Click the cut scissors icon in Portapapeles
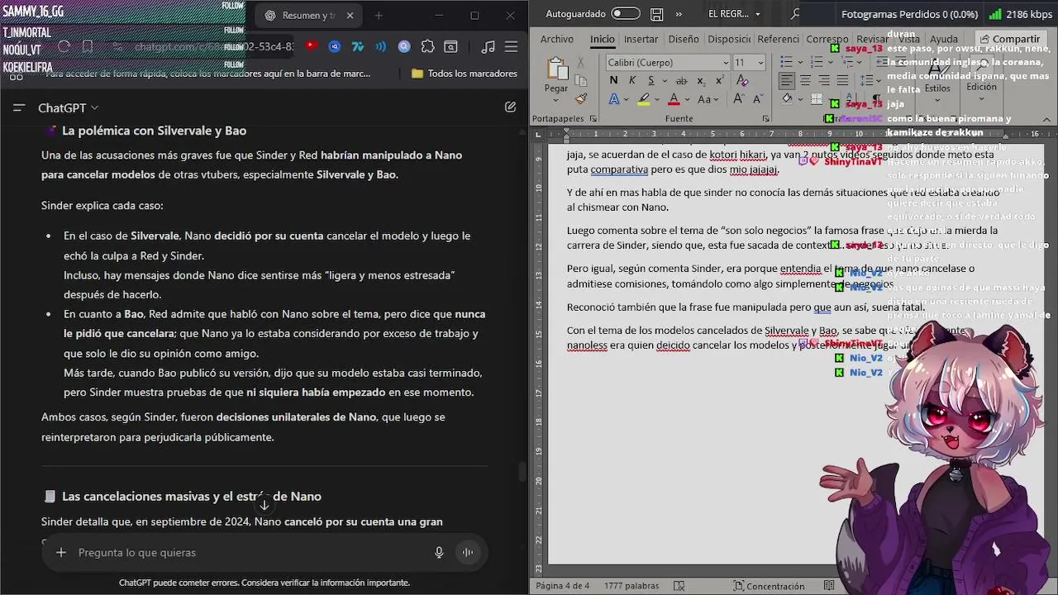The image size is (1058, 595). click(x=581, y=62)
